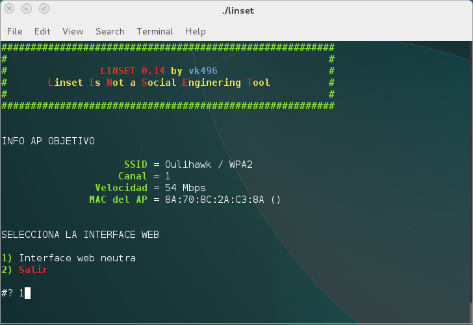
Task: Open the Help menu
Action: 196,31
